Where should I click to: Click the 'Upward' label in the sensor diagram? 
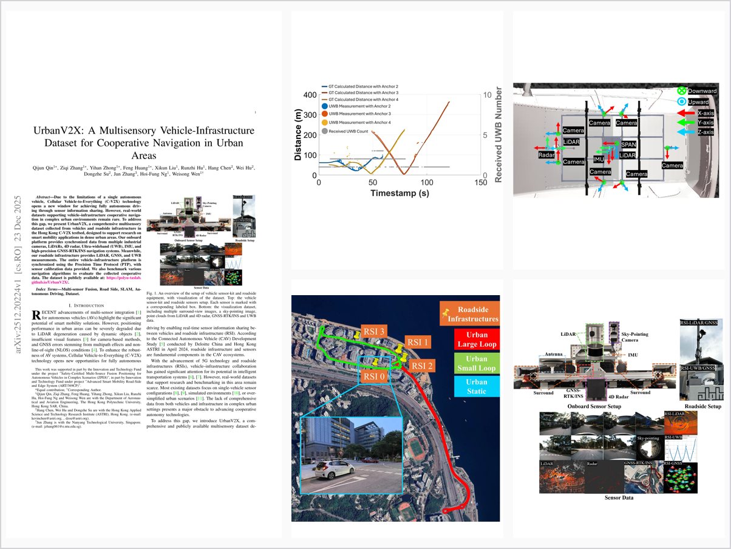point(699,102)
